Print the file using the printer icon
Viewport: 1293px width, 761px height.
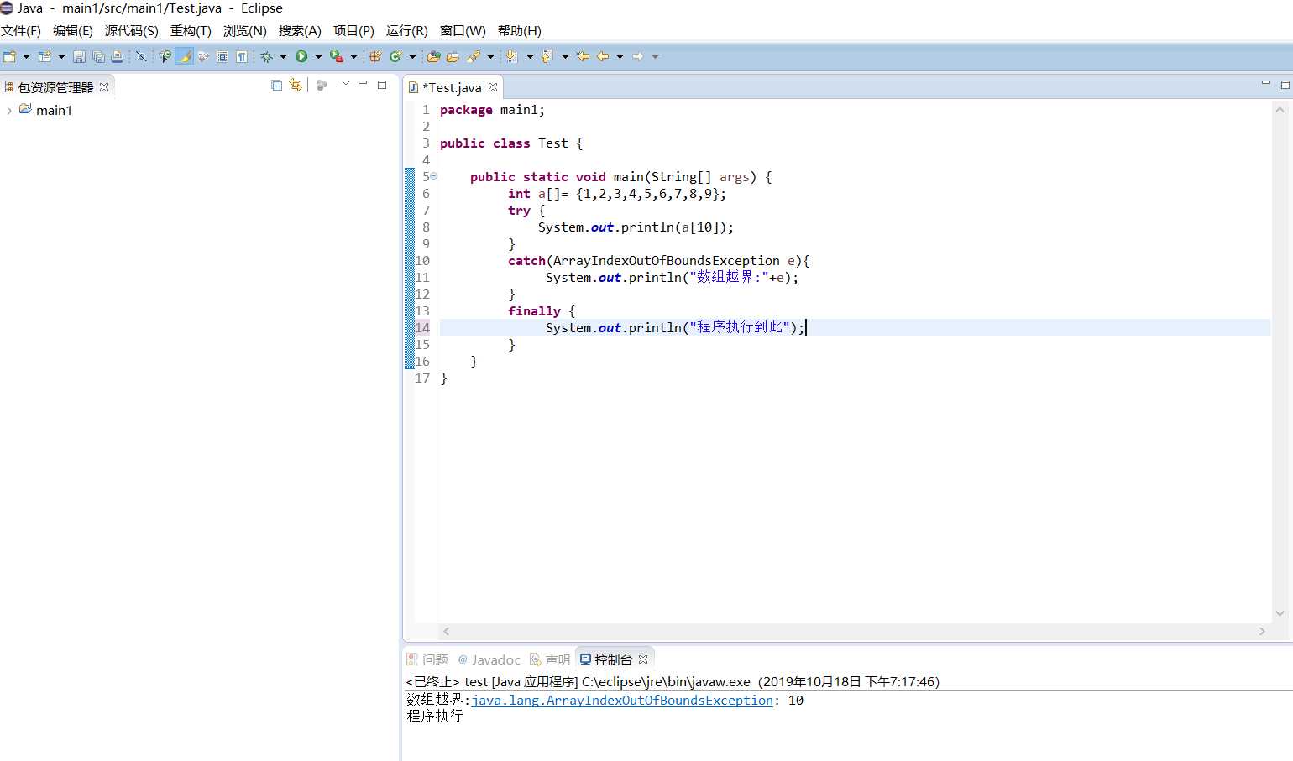pos(118,56)
